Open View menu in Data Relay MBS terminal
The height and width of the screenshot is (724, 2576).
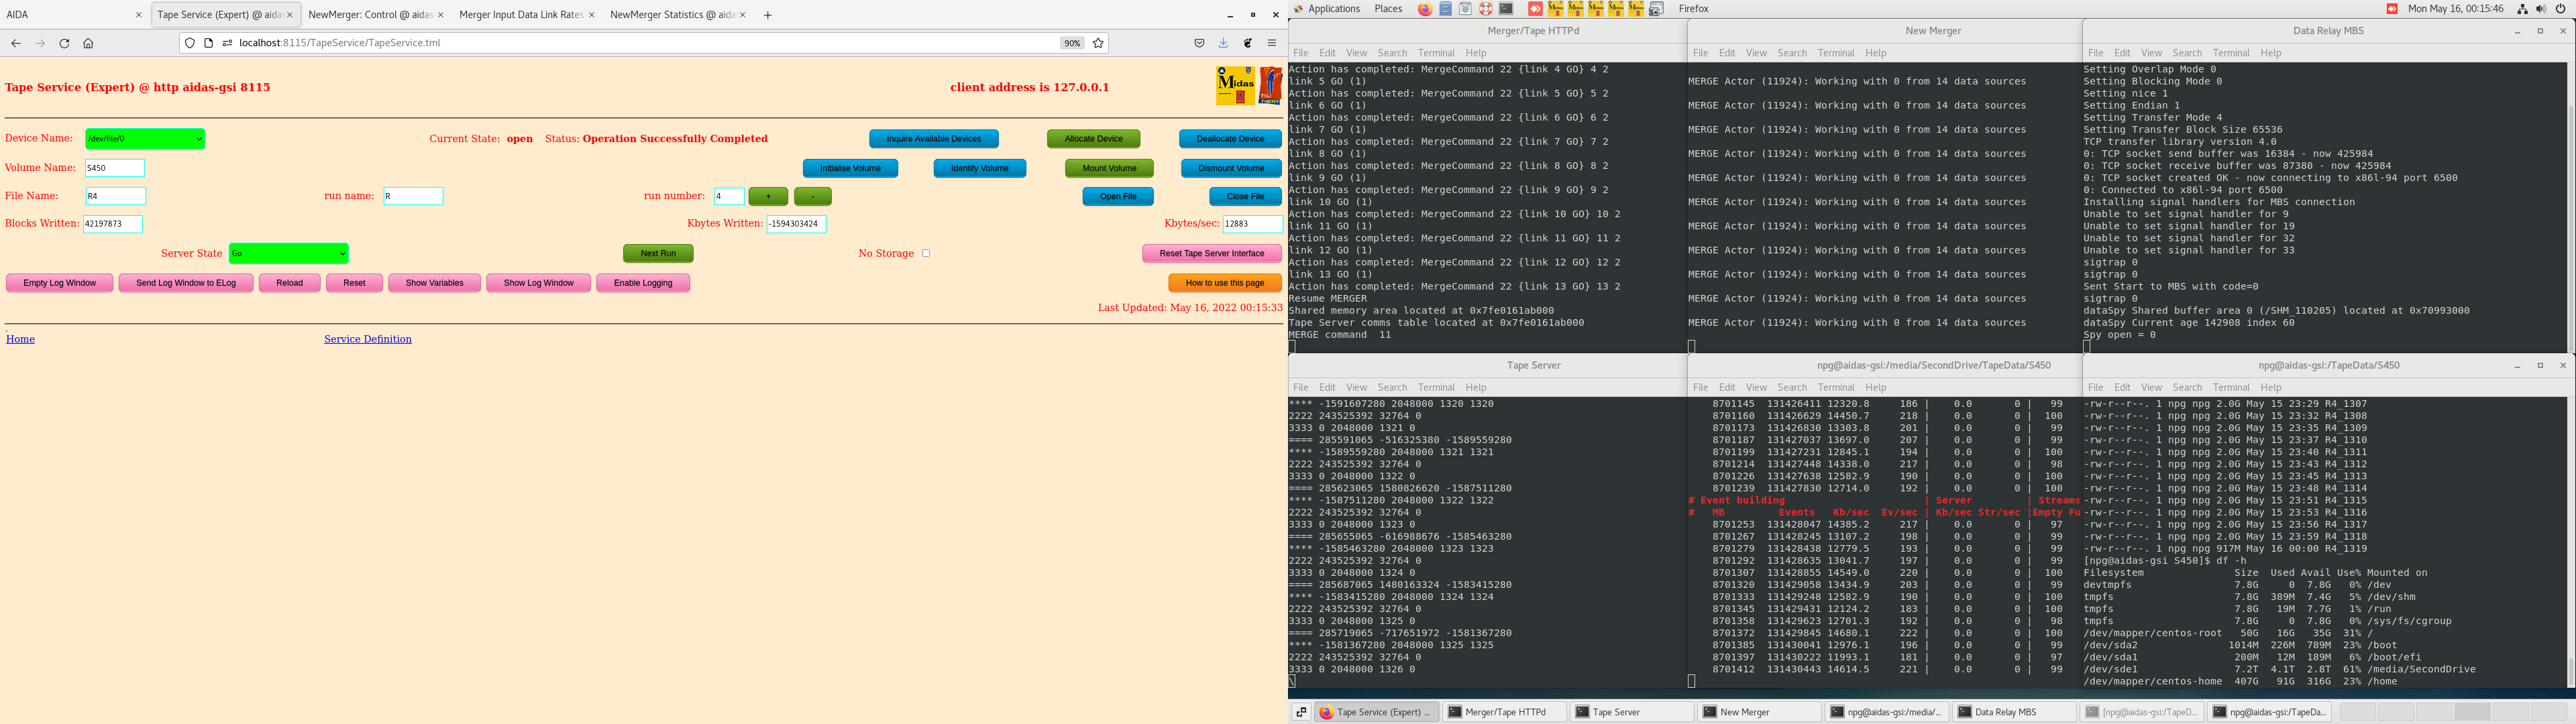pyautogui.click(x=2151, y=53)
